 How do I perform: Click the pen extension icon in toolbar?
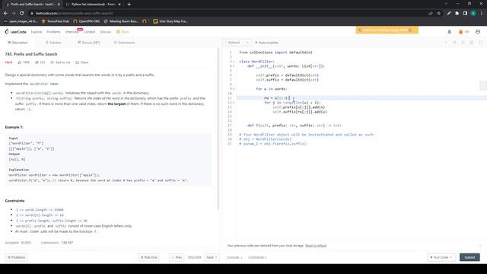(449, 14)
